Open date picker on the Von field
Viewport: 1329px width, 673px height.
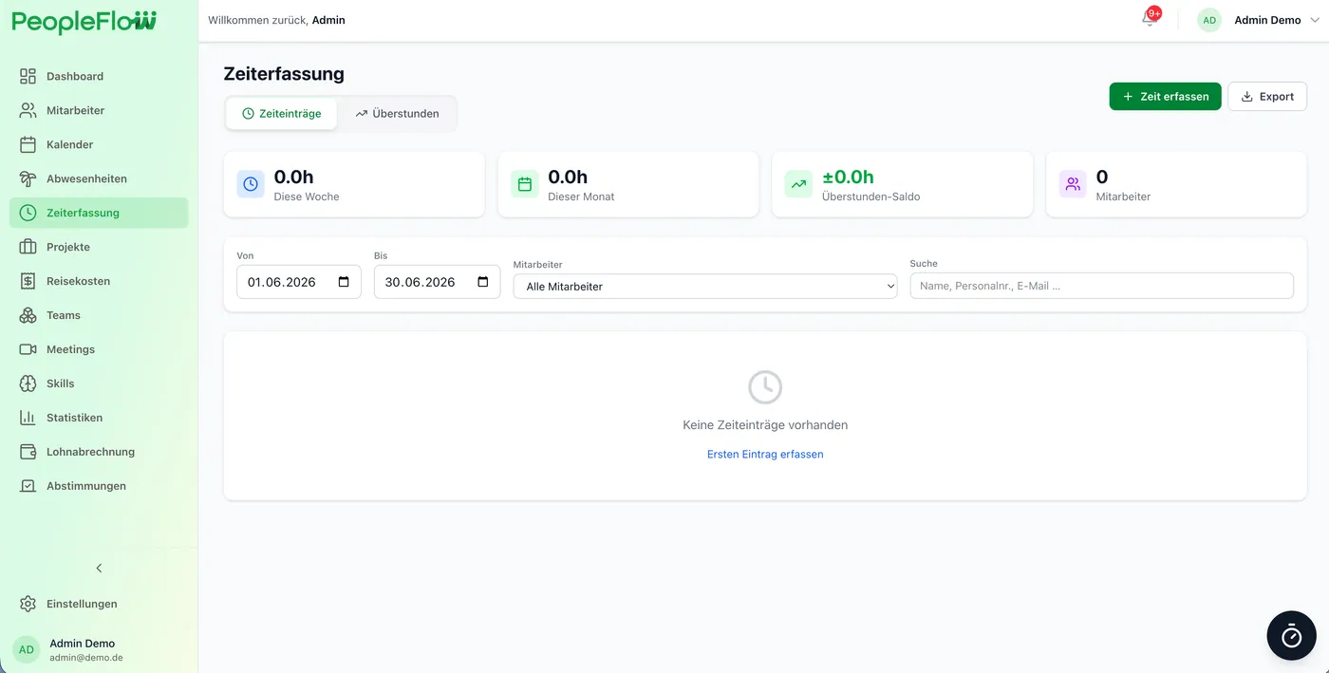point(344,282)
